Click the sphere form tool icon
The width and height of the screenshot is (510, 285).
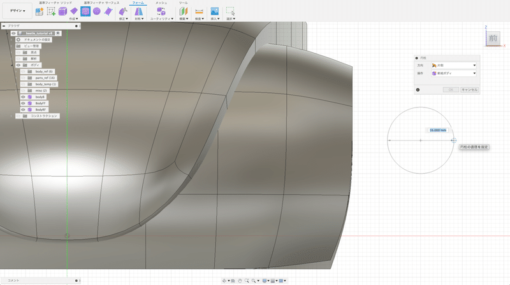coord(96,11)
